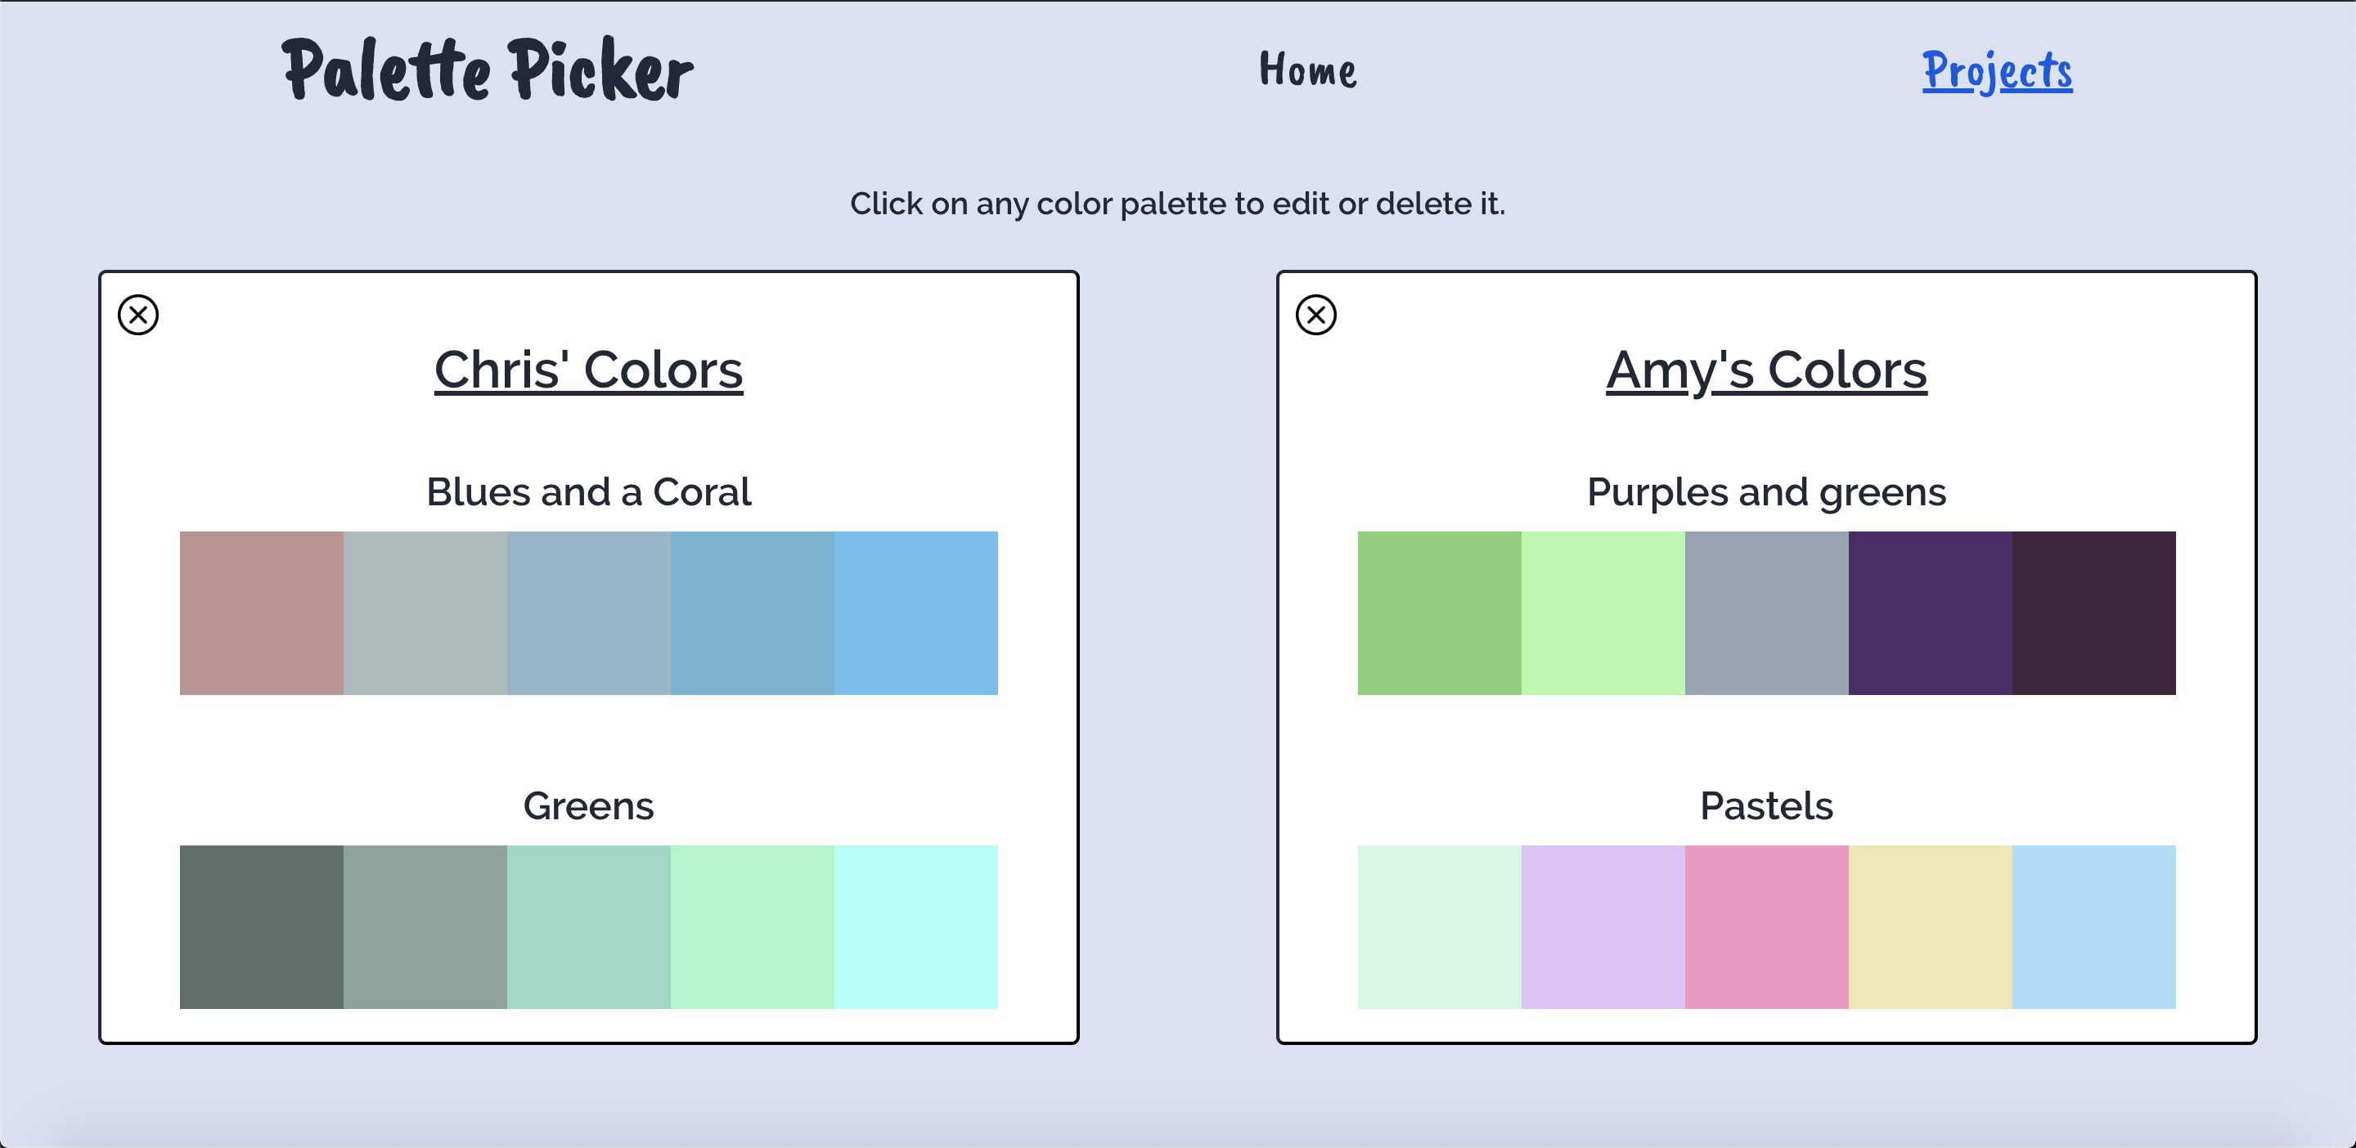Select the Pastels palette

pos(1766,806)
